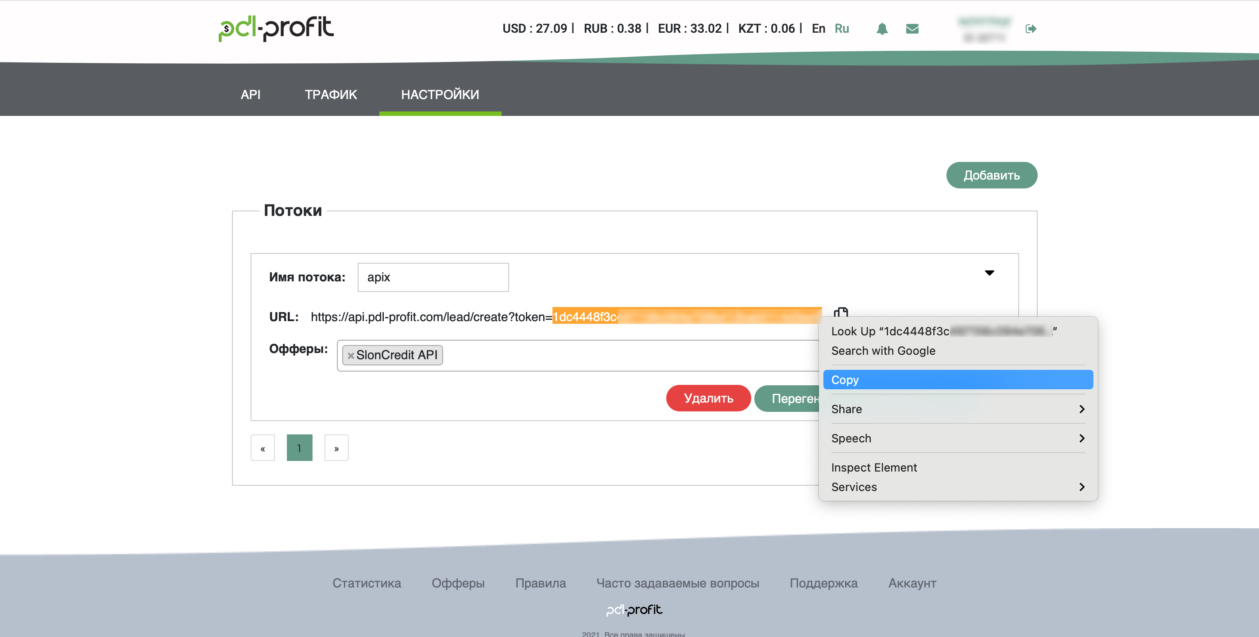This screenshot has width=1259, height=637.
Task: Expand the Share submenu
Action: (x=958, y=409)
